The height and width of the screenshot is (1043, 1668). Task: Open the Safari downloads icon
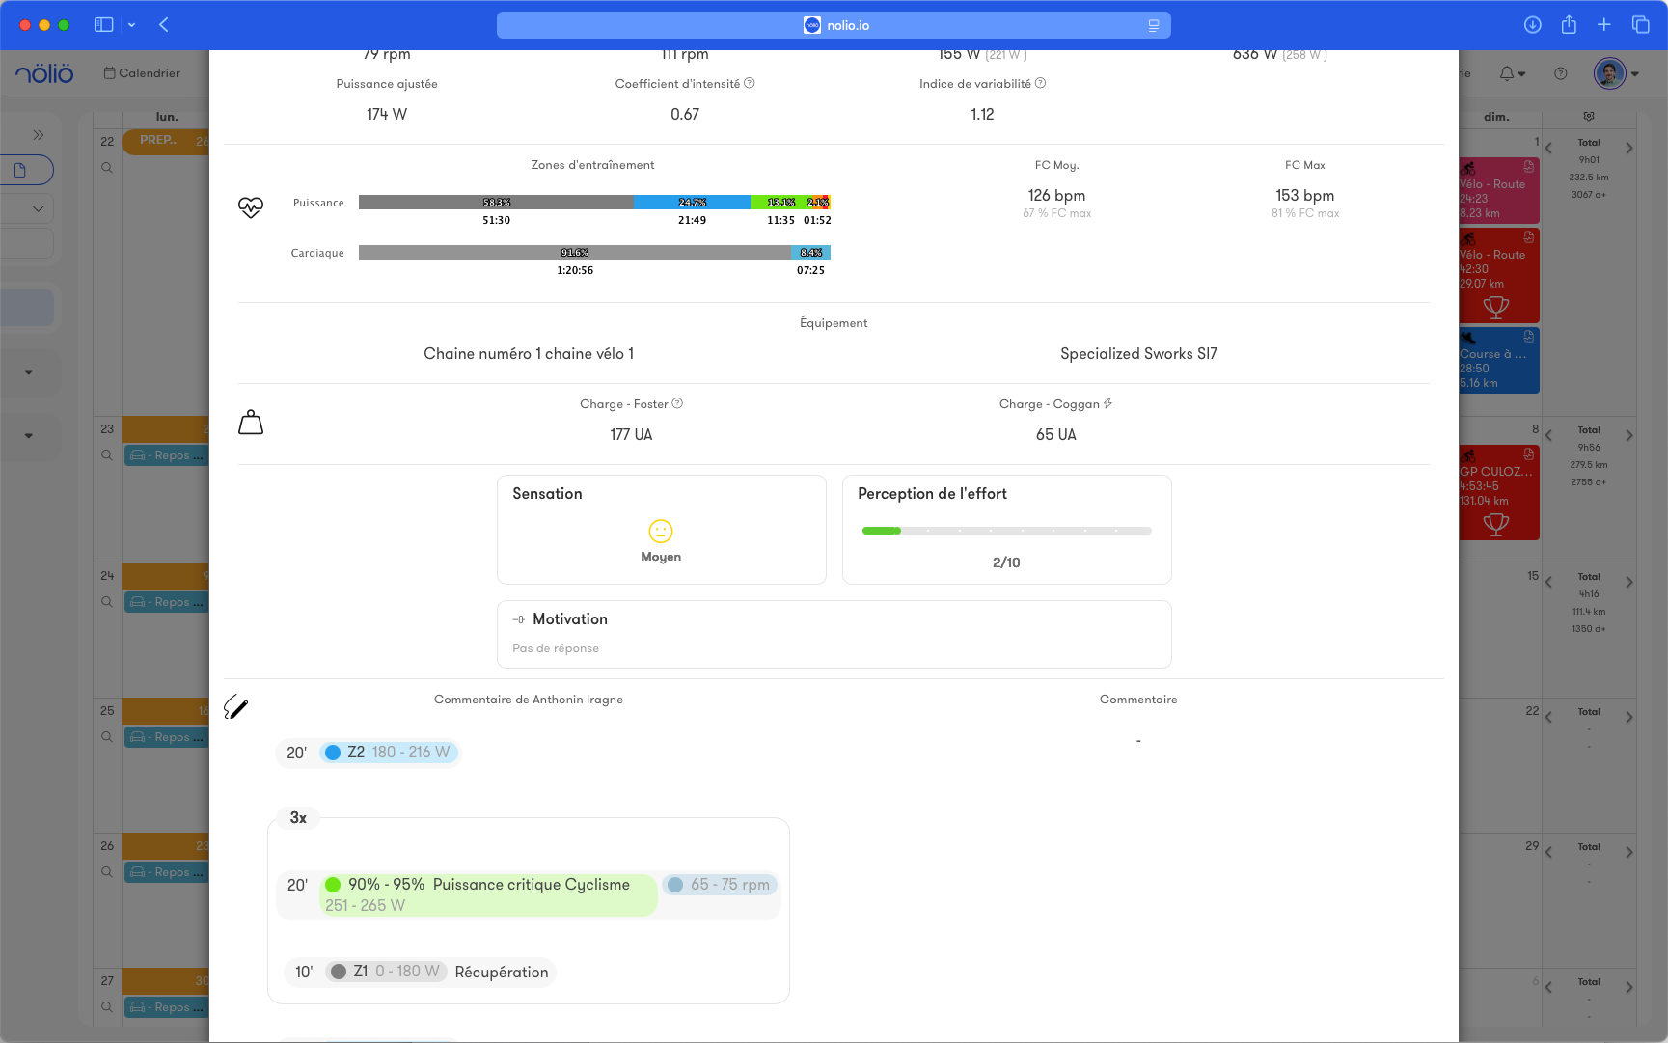tap(1532, 25)
